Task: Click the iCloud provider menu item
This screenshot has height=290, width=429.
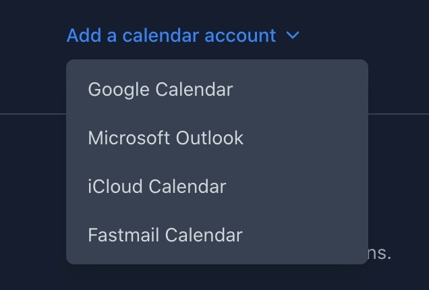Action: (x=157, y=186)
